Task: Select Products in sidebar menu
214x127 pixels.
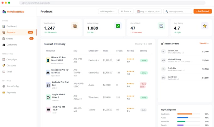Action: pos(18,32)
